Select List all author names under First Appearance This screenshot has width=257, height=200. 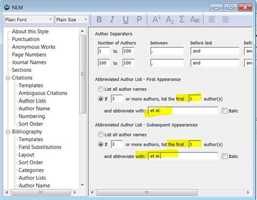click(100, 89)
